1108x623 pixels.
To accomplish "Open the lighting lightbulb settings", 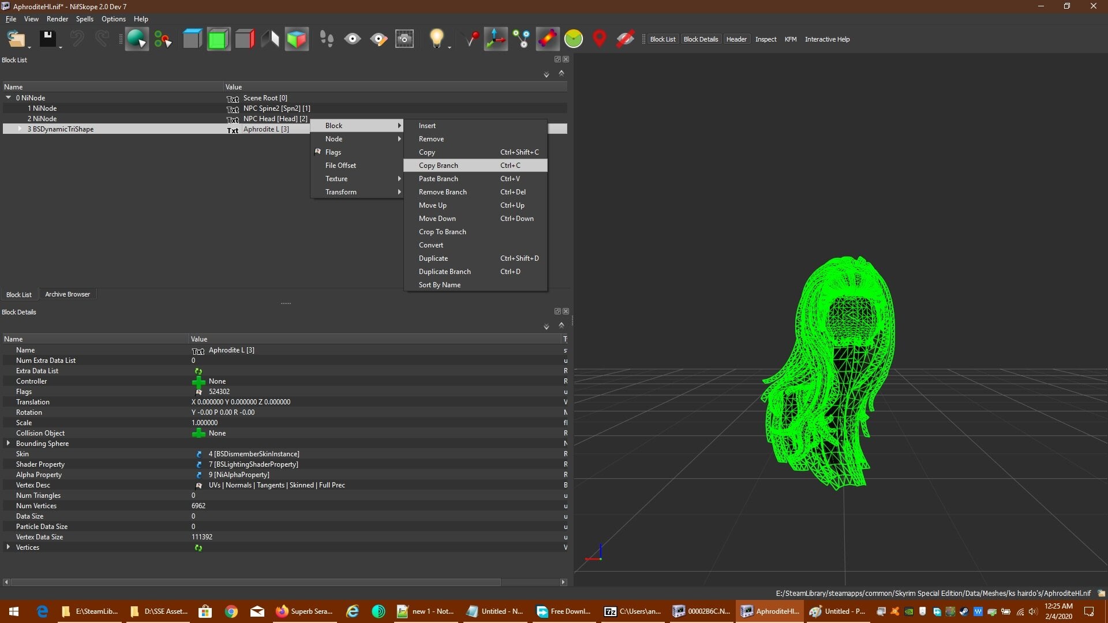I will coord(437,39).
